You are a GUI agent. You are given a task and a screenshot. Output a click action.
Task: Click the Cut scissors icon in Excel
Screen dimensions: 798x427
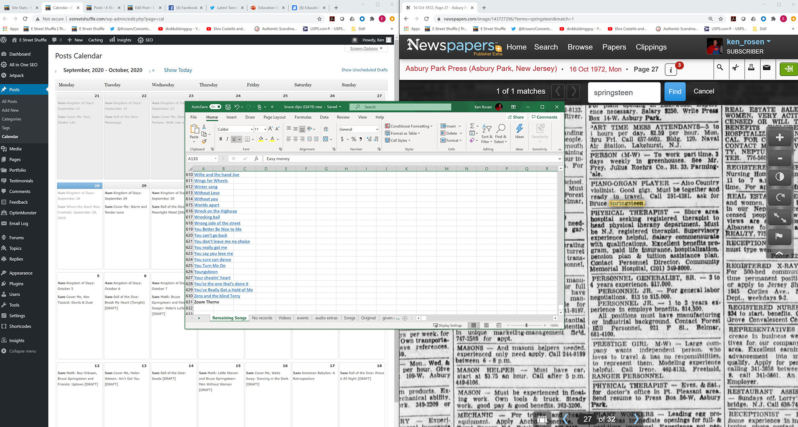tap(204, 127)
